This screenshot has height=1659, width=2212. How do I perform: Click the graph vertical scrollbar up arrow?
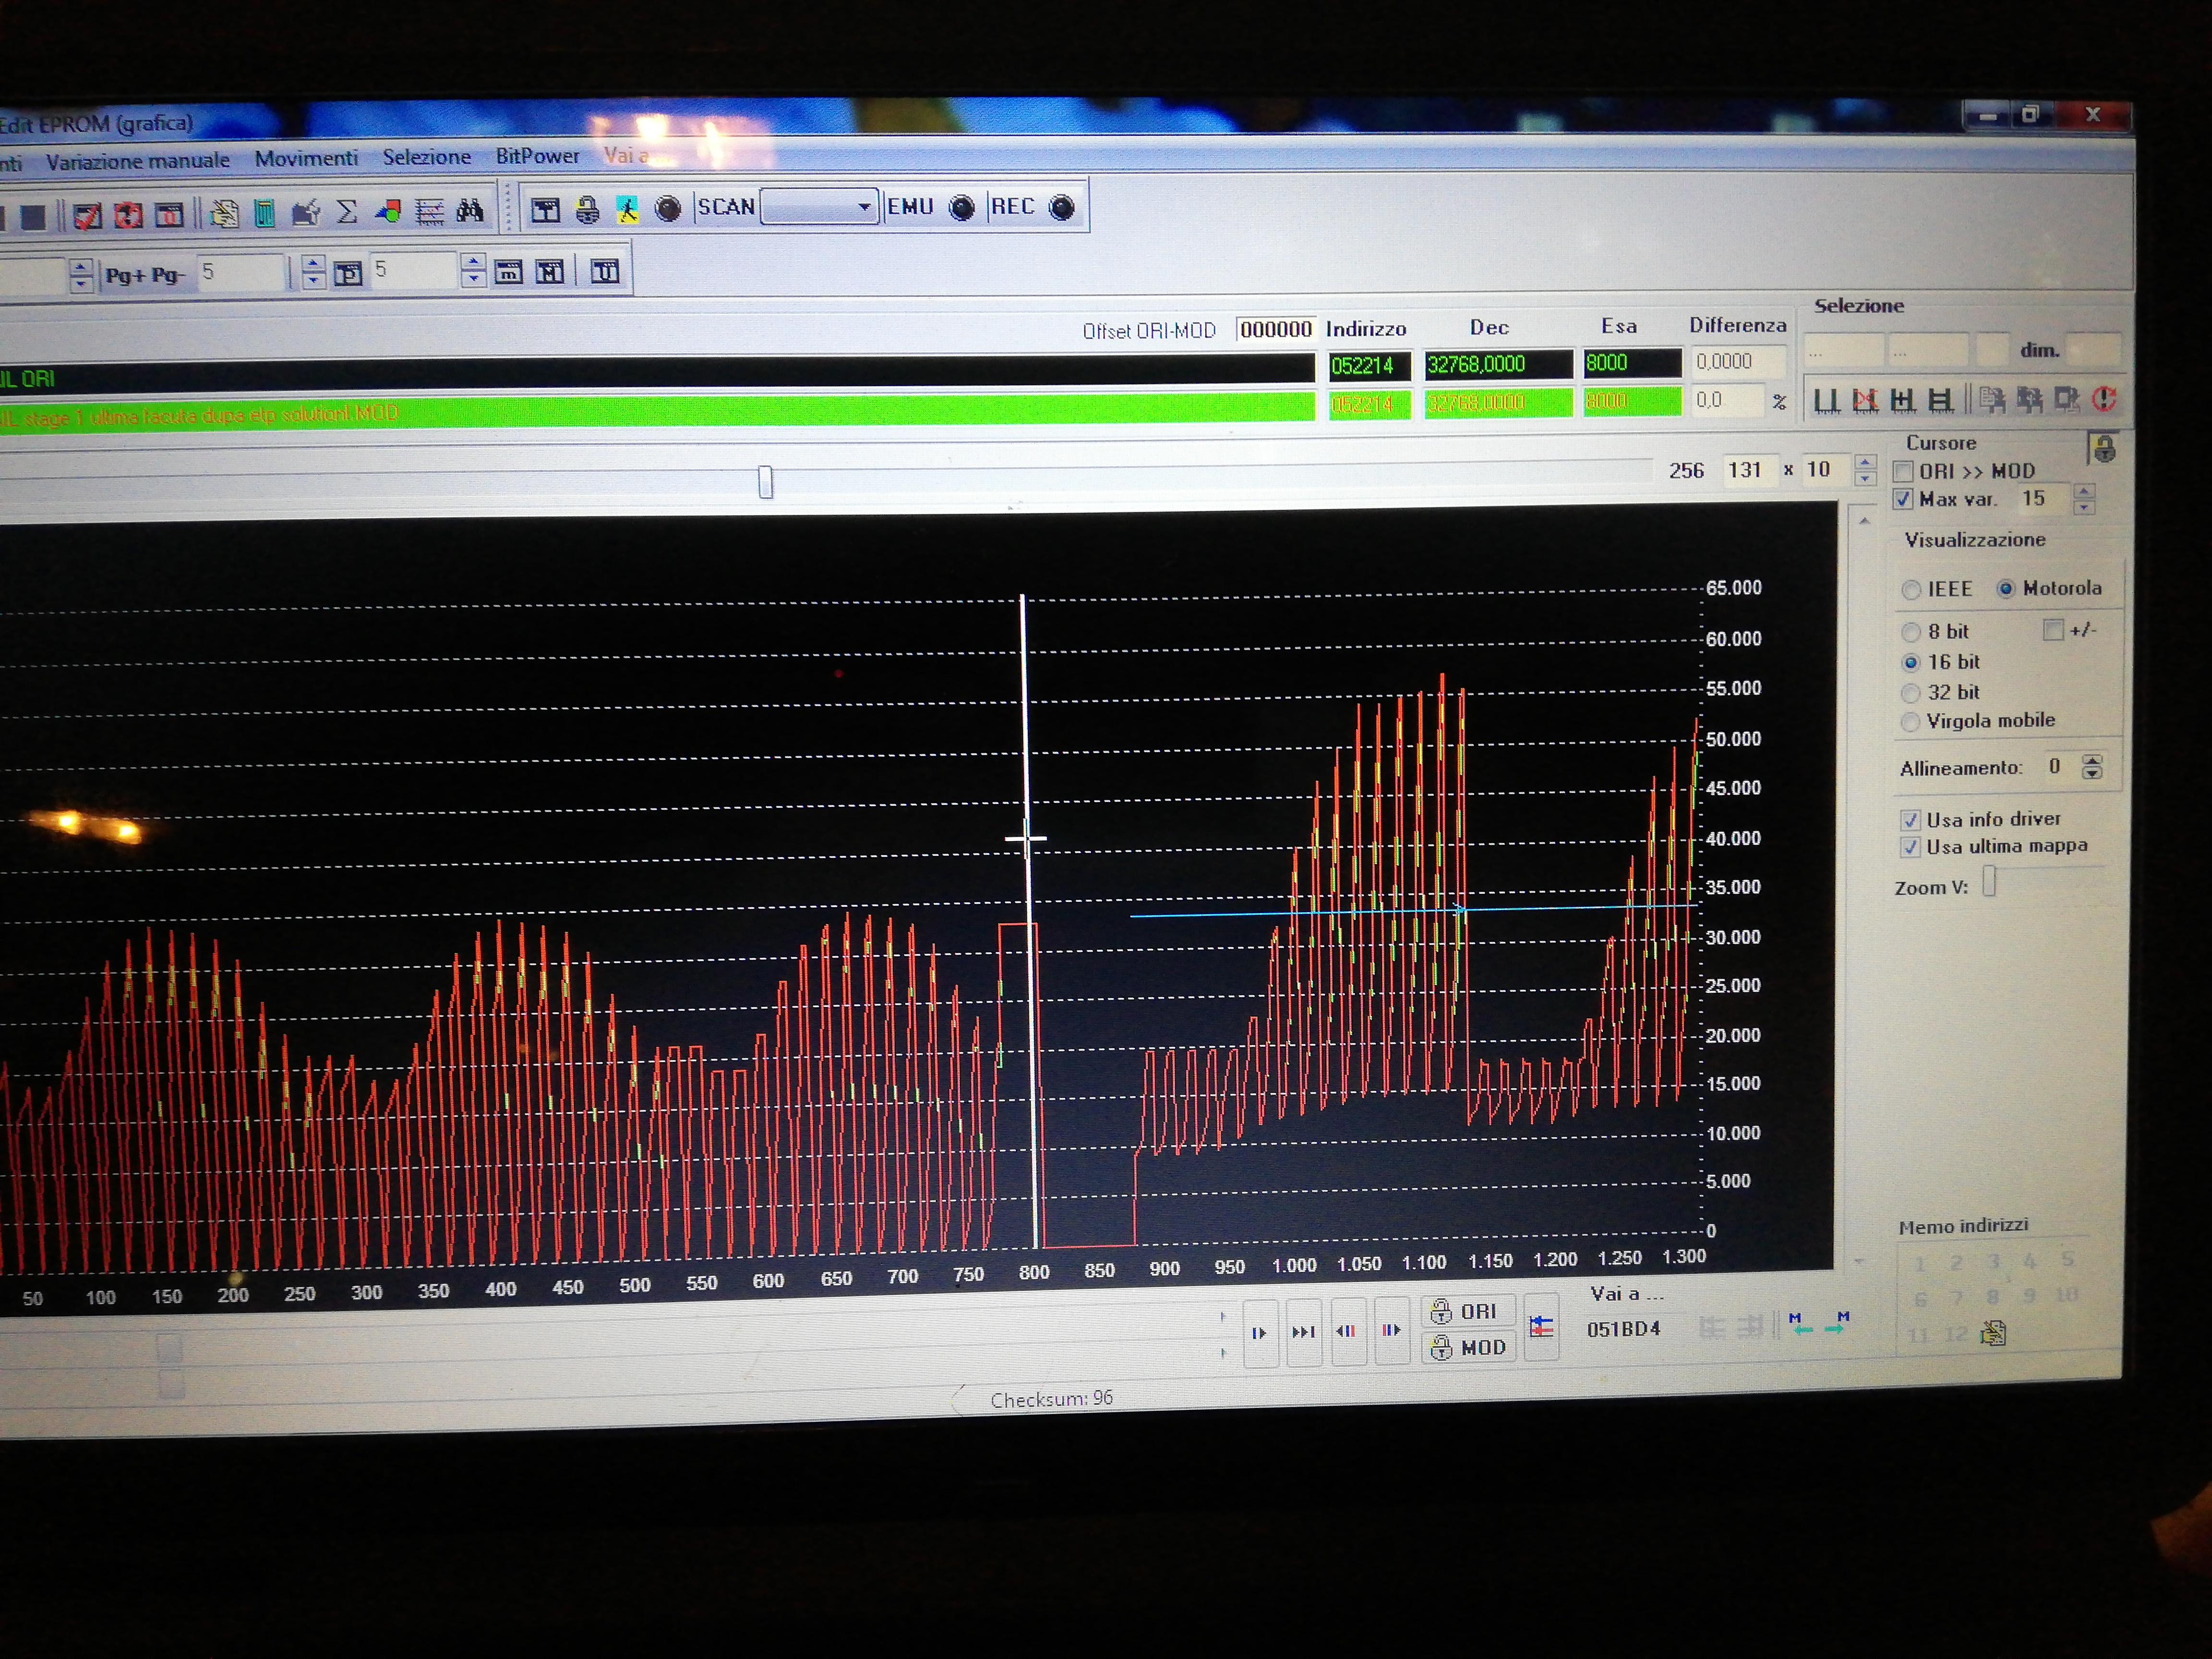[1863, 521]
